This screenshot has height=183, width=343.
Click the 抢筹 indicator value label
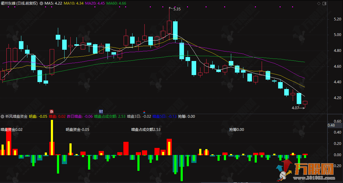click(187, 116)
